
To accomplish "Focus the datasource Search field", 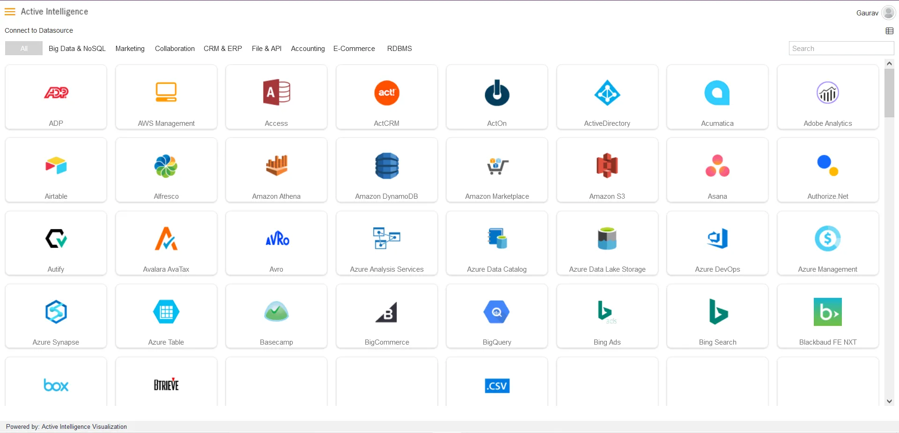I will click(841, 48).
